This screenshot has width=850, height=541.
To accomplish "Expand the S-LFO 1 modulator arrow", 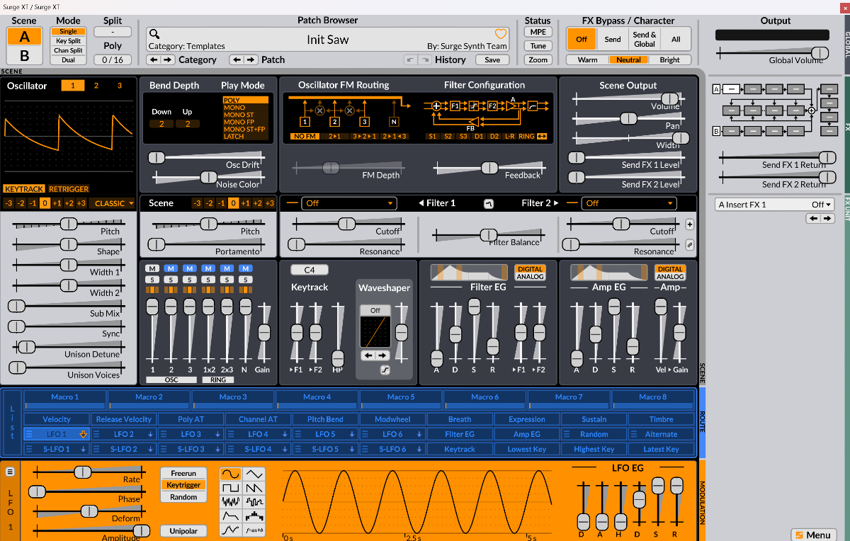I will (x=83, y=449).
